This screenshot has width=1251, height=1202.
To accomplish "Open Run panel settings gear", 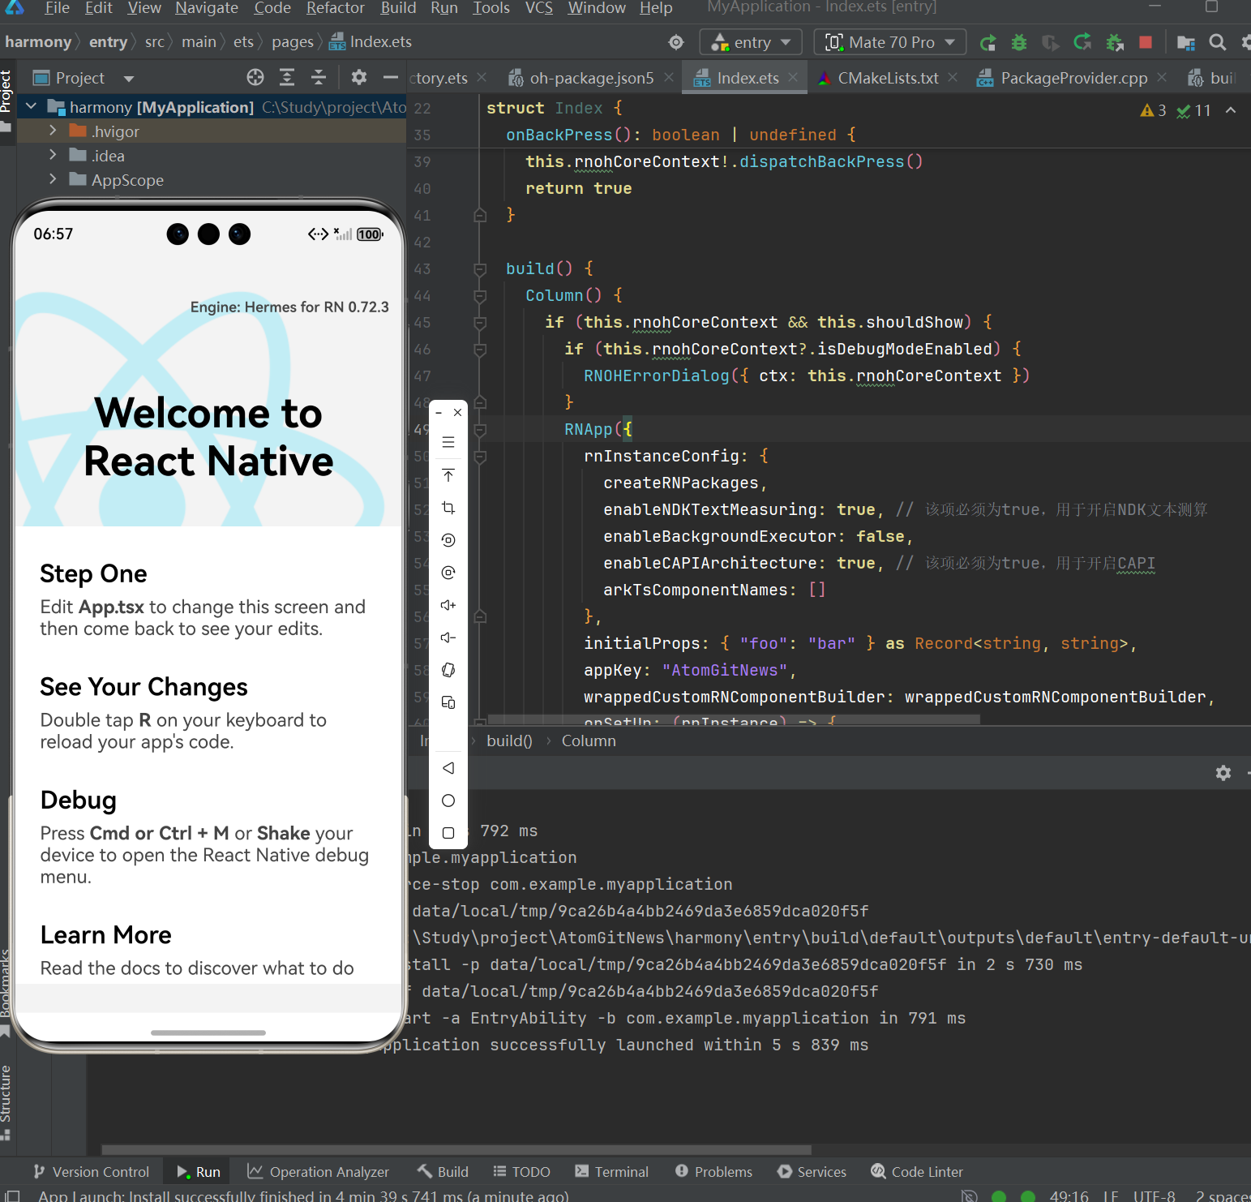I will click(1223, 773).
